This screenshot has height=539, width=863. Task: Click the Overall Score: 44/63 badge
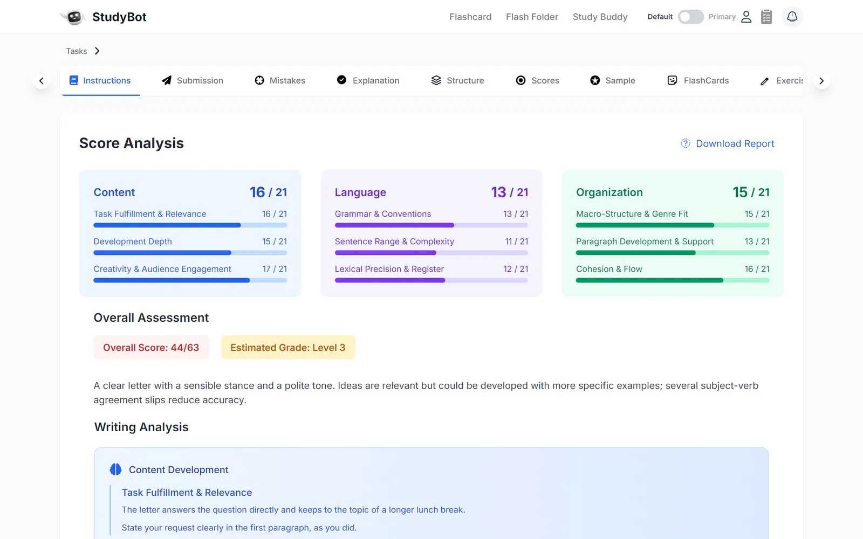[151, 348]
